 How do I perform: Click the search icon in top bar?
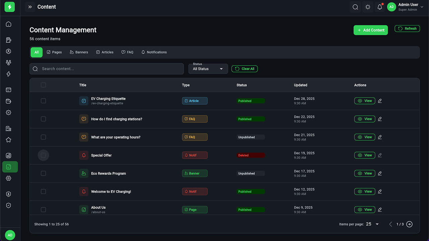click(355, 7)
